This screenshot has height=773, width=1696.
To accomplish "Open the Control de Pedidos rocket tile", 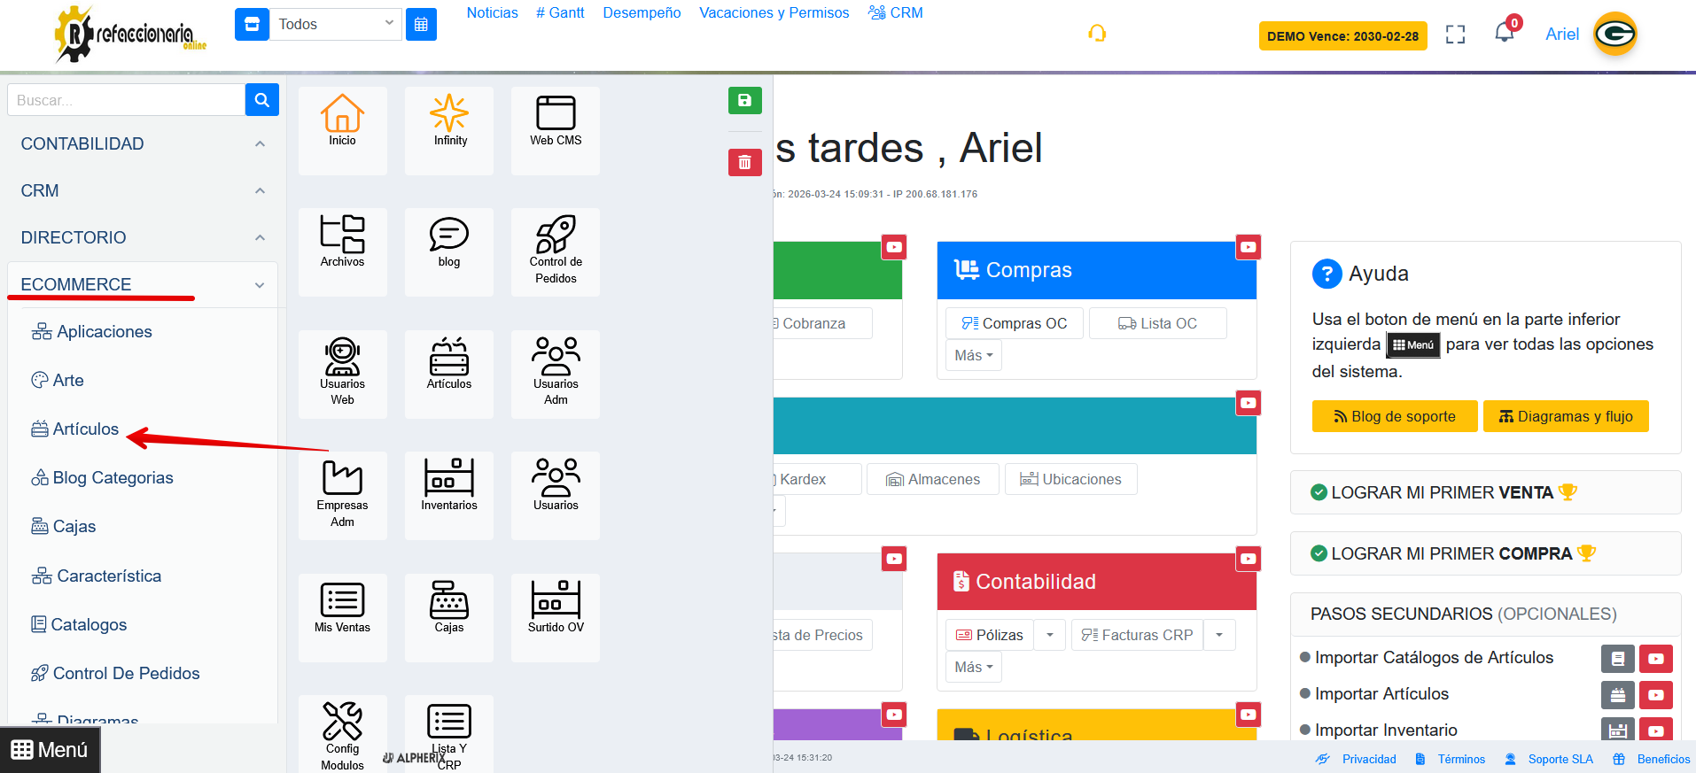I will (x=556, y=251).
